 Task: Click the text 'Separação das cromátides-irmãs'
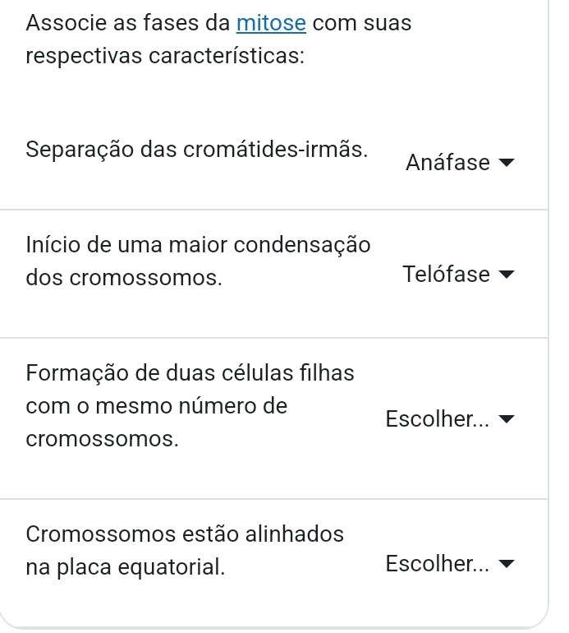197,151
